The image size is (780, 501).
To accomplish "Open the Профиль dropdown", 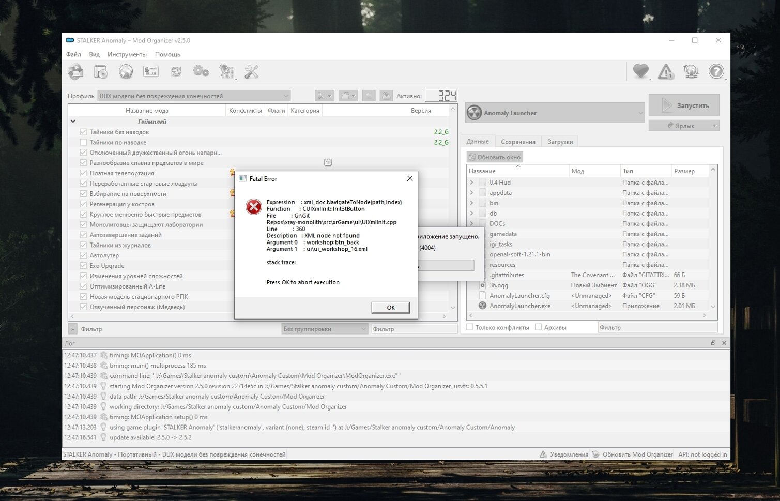I will [x=194, y=96].
